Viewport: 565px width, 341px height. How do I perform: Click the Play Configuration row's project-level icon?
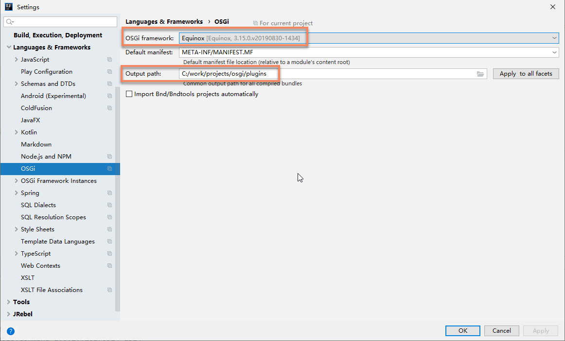(109, 72)
